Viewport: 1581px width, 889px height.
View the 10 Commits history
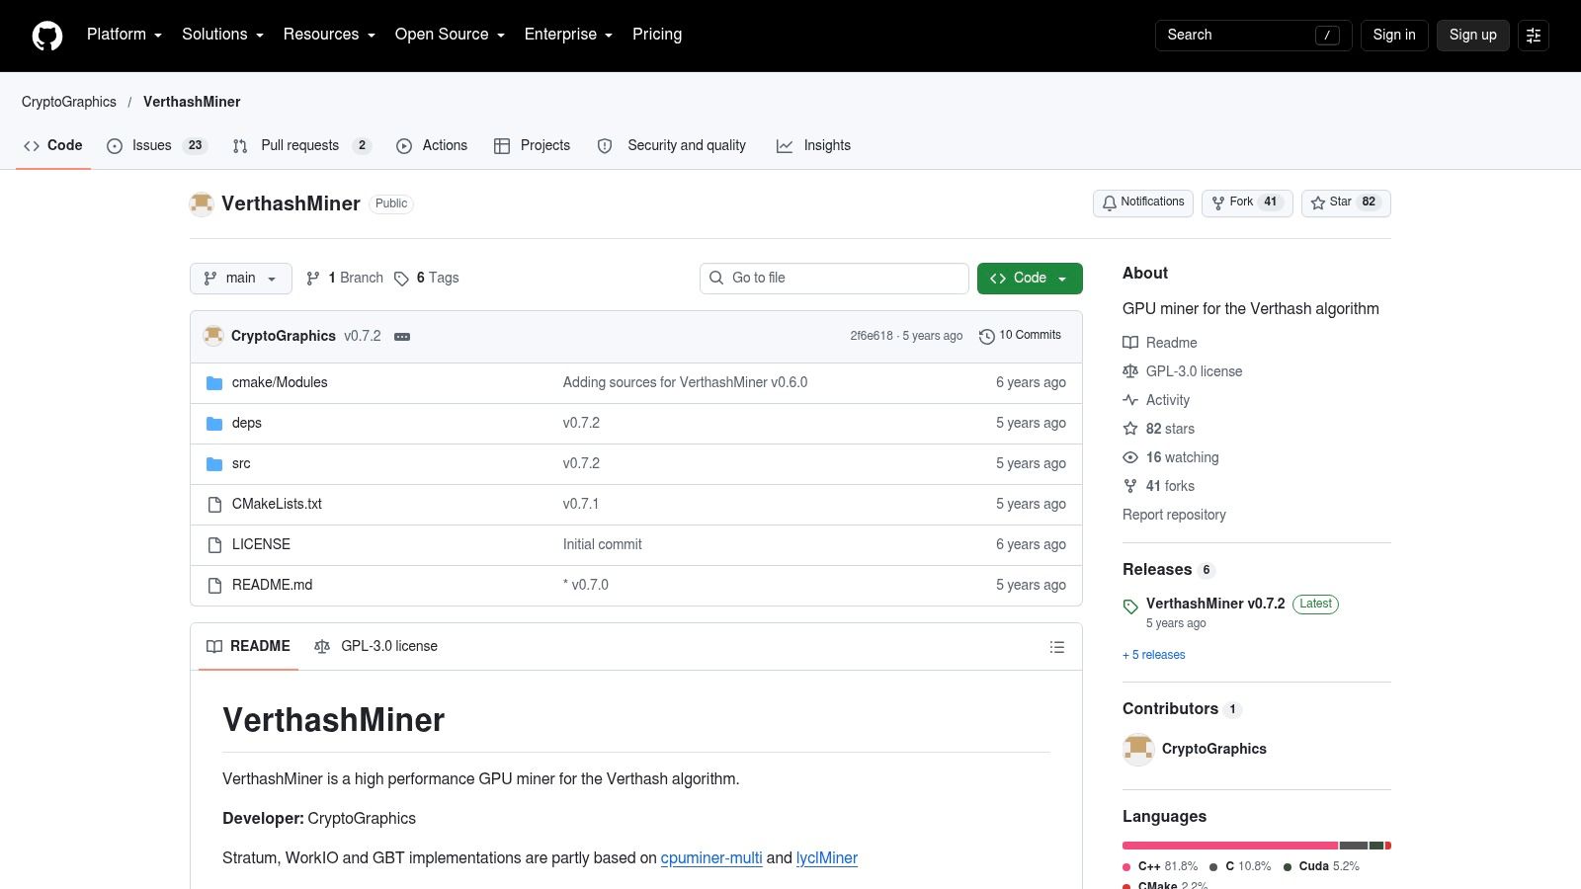(1020, 336)
